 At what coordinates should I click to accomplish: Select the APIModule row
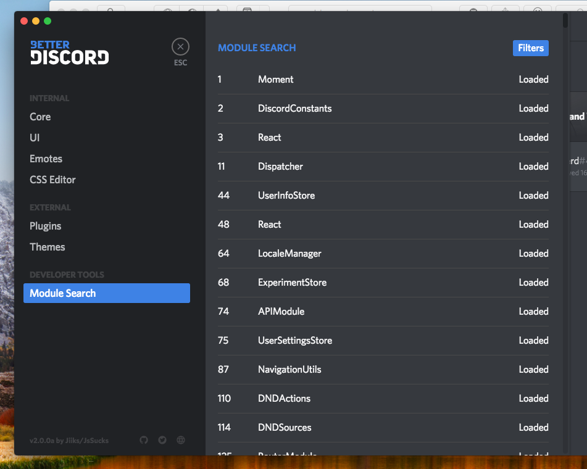(x=383, y=312)
